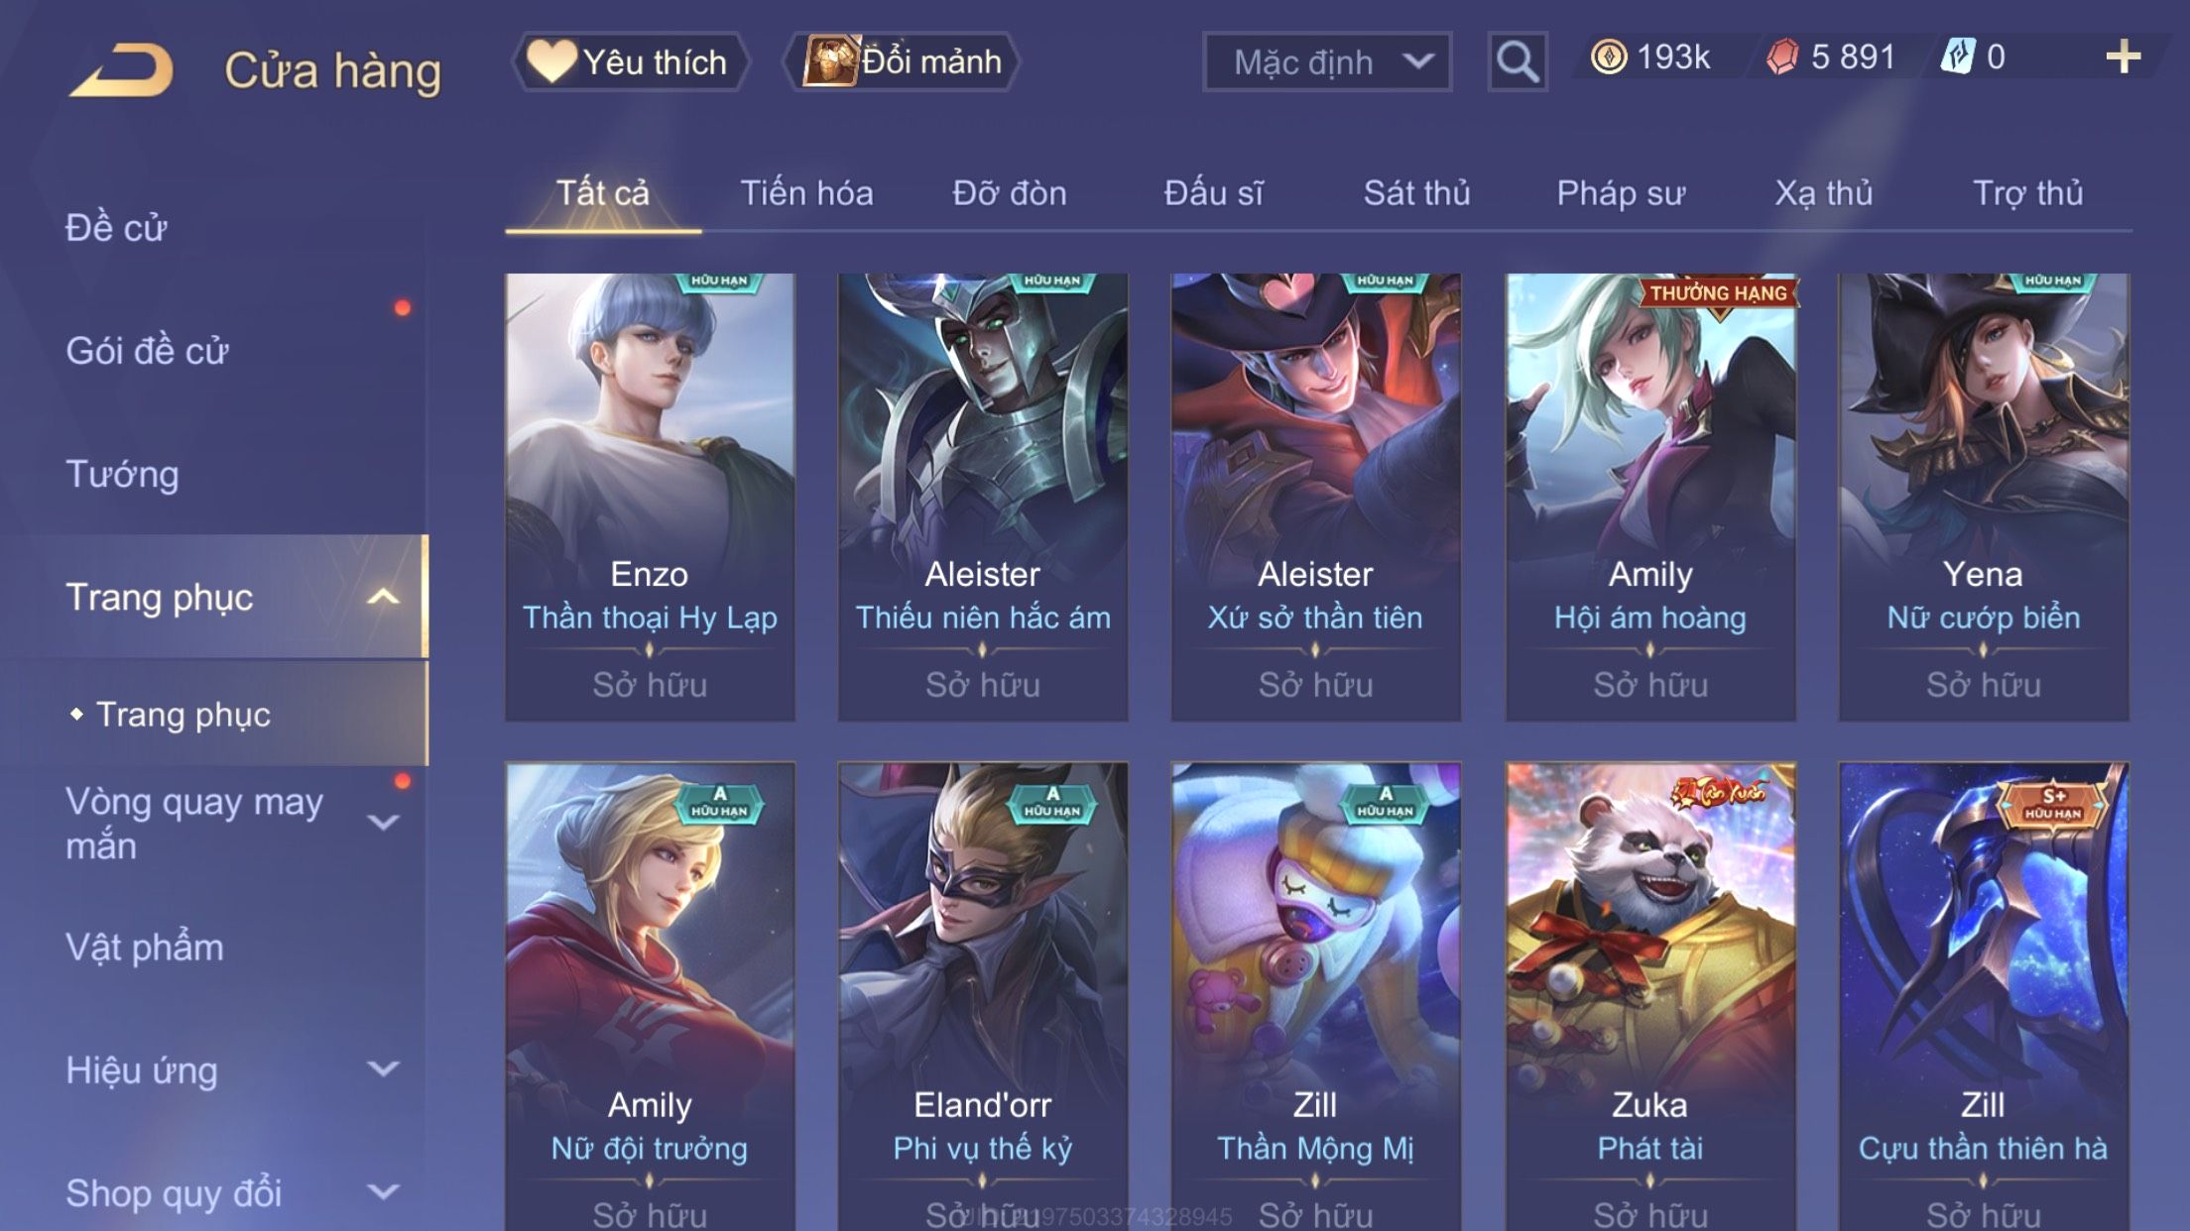Tap the plus icon to add currency
This screenshot has width=2190, height=1231.
click(x=2123, y=56)
